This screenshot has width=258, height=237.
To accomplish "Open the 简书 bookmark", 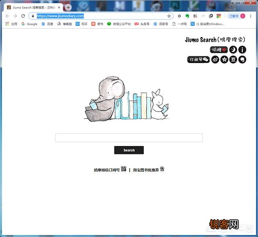I will pyautogui.click(x=98, y=24).
